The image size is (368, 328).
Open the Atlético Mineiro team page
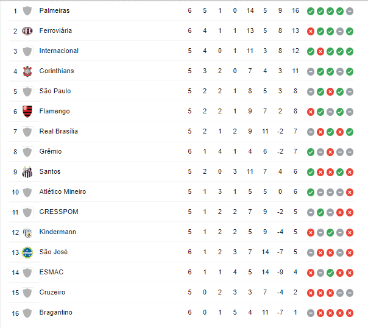point(62,191)
